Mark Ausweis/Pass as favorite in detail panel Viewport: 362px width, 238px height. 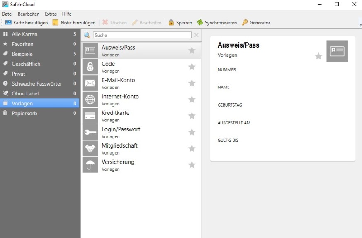318,56
